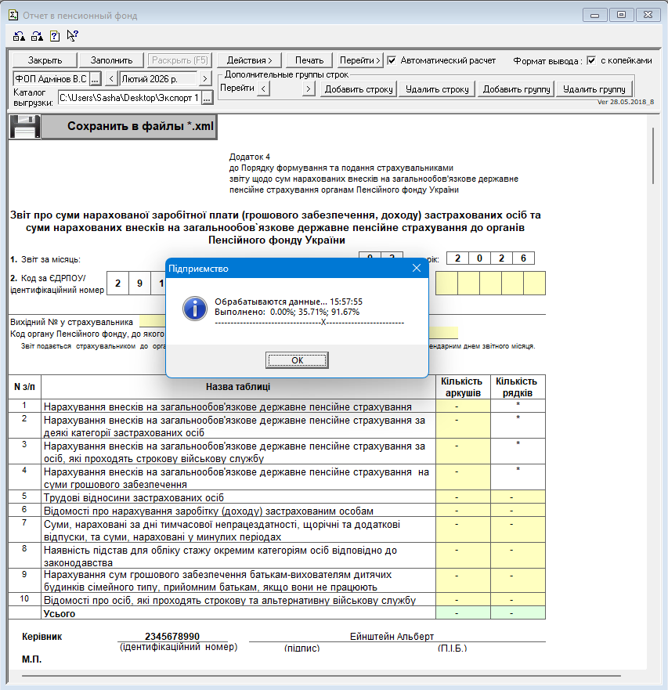Close the Підприємство dialog with the X
Screen dimensions: 668x690
click(x=417, y=268)
